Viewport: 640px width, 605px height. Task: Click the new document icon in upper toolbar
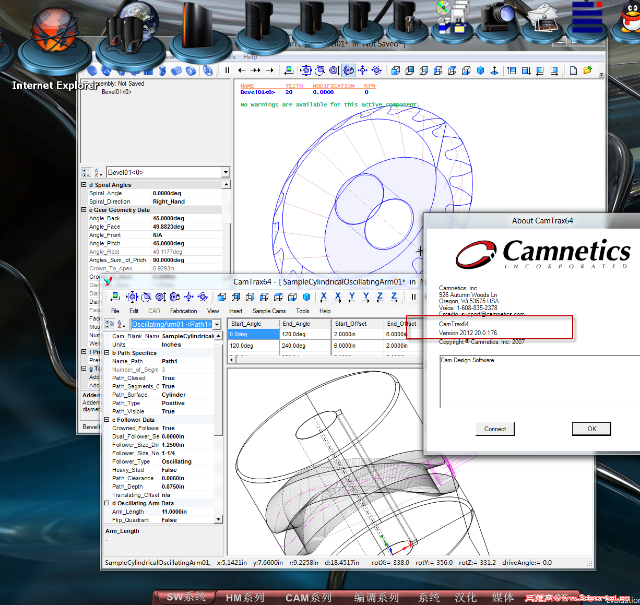573,70
